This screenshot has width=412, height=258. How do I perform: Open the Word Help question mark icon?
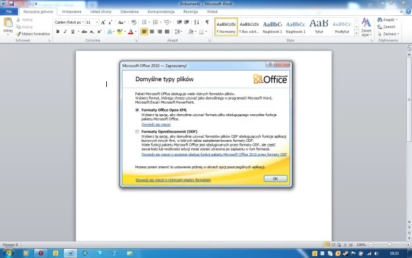(408, 12)
